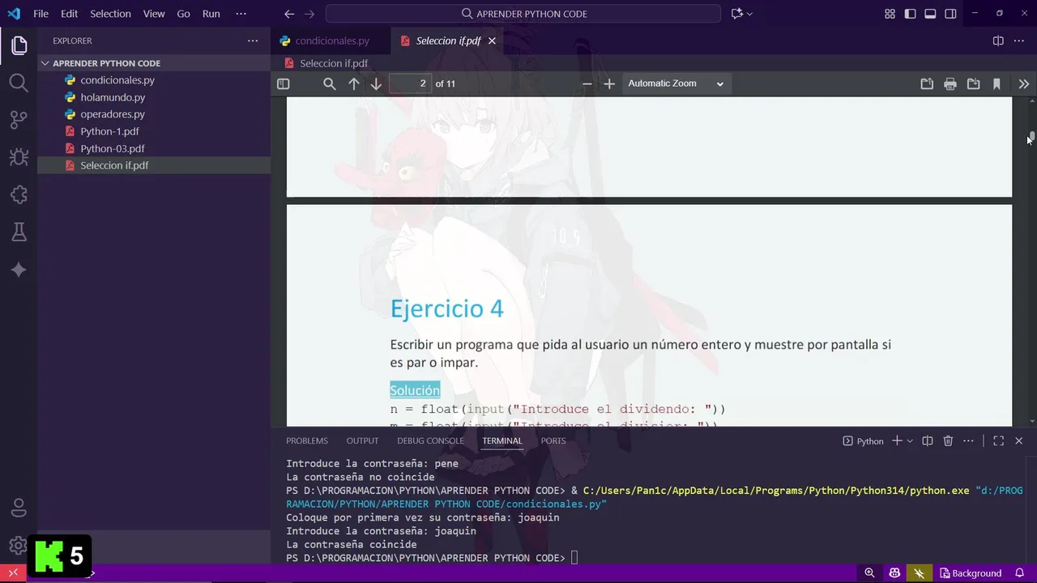Collapse the APRENDER PYTHON CODE folder
1037x583 pixels.
pos(106,63)
